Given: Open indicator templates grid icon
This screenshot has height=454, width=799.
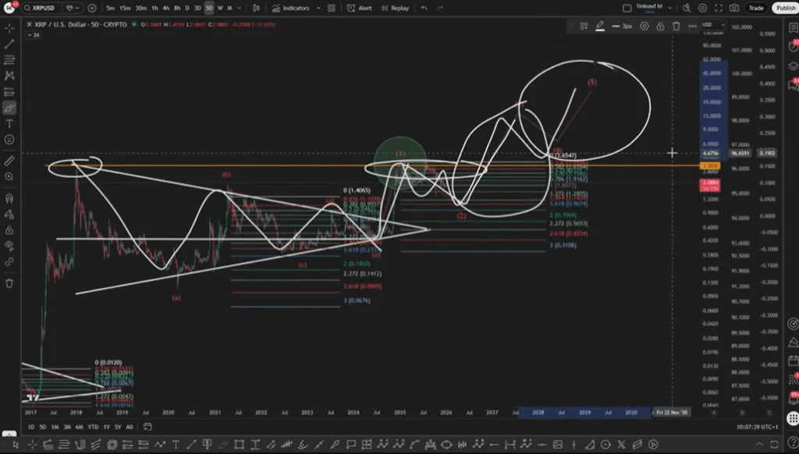Looking at the screenshot, I should click(x=331, y=8).
